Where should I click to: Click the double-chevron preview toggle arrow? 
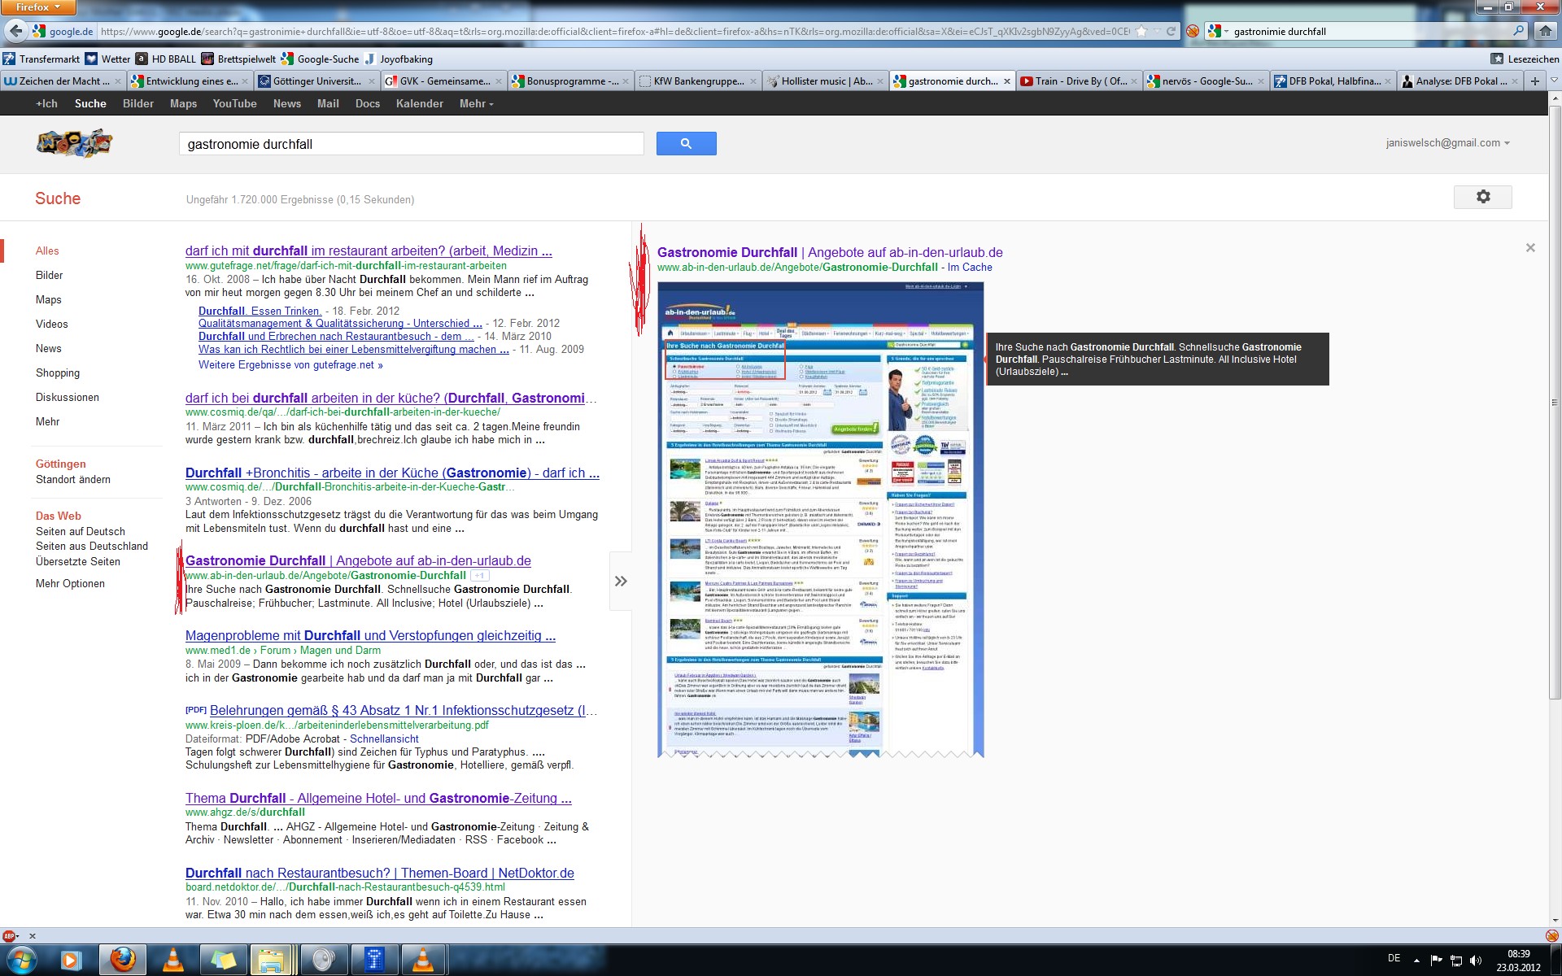point(621,581)
